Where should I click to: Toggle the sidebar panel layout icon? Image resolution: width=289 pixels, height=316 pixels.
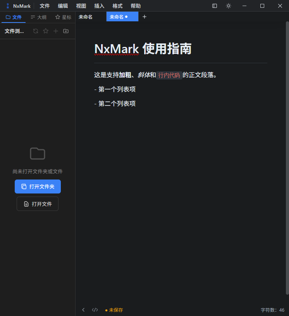click(215, 6)
